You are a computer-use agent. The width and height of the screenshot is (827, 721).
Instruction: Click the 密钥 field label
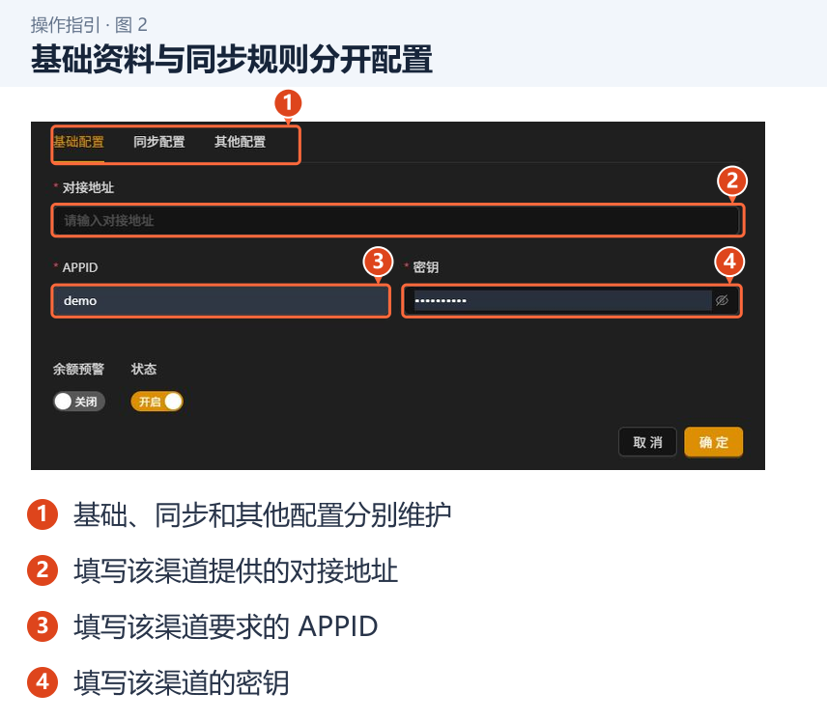426,267
